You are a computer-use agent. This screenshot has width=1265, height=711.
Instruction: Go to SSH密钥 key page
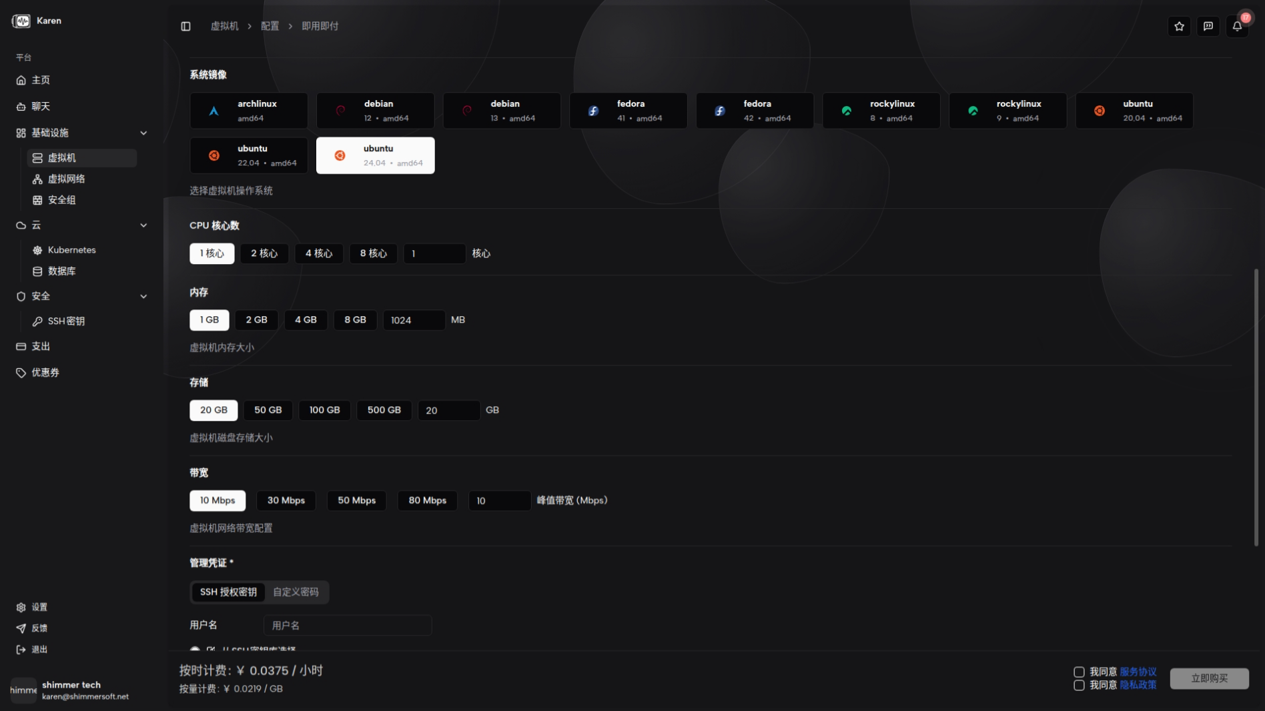pyautogui.click(x=66, y=321)
